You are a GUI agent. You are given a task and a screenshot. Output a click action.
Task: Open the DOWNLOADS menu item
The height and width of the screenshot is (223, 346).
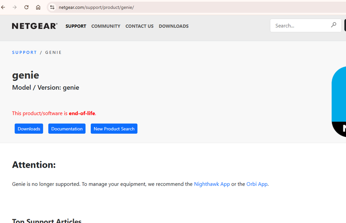click(174, 26)
